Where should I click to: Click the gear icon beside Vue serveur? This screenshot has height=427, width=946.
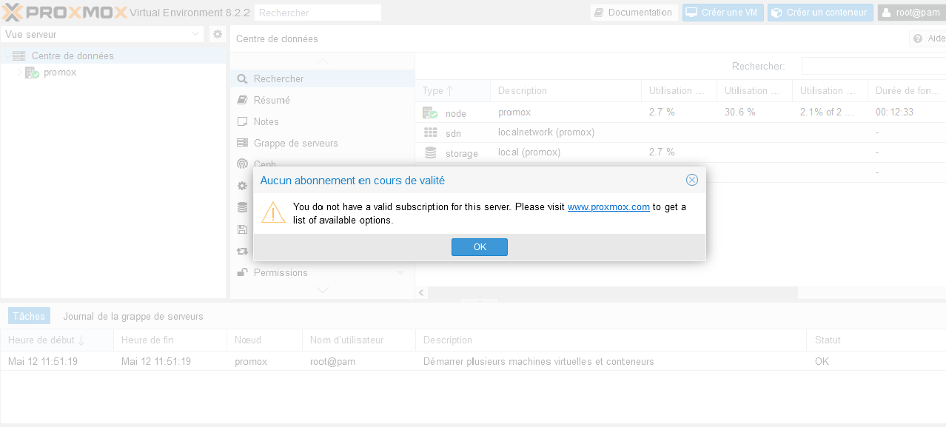(217, 34)
